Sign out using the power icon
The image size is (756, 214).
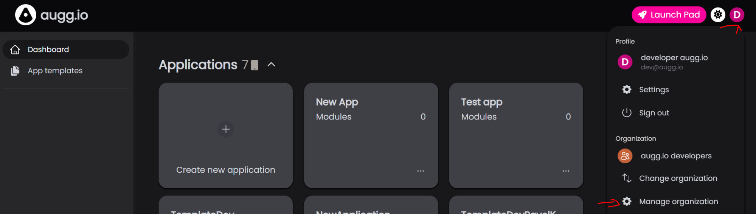click(x=627, y=113)
